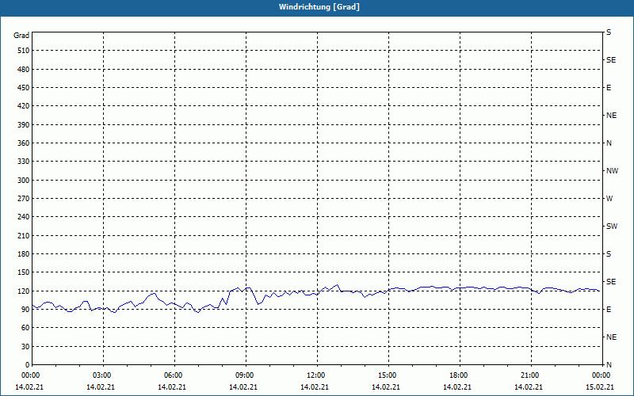The width and height of the screenshot is (634, 396).
Task: Click the "14.02.21" date under 18:00
Action: (x=457, y=387)
